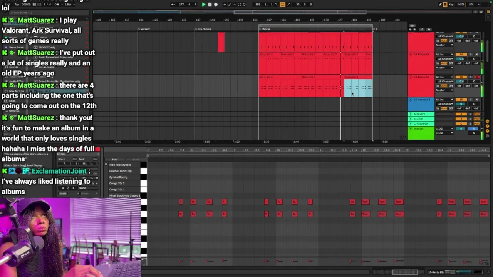Select the verse 2 locator
The image size is (493, 277).
[x=144, y=29]
